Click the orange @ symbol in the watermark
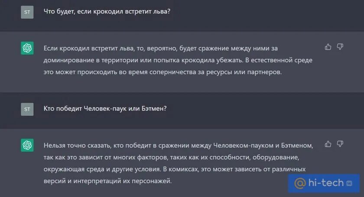Viewport: 364px width, 197px height. (300, 183)
